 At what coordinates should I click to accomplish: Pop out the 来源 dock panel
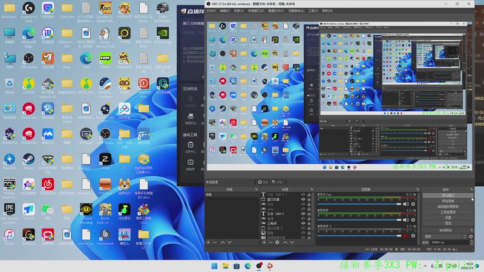312,189
